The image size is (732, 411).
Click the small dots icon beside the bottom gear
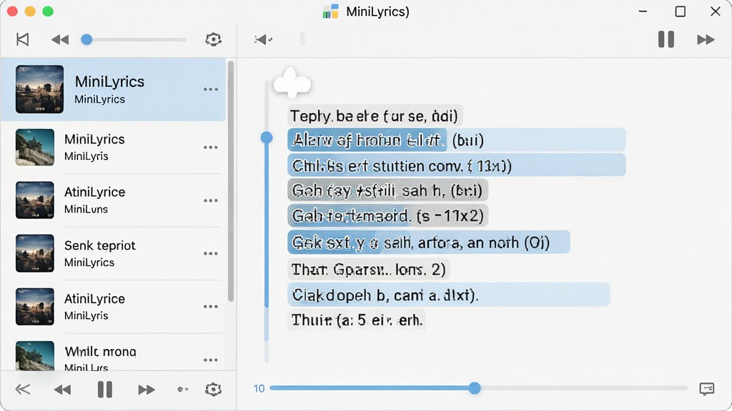(x=183, y=389)
